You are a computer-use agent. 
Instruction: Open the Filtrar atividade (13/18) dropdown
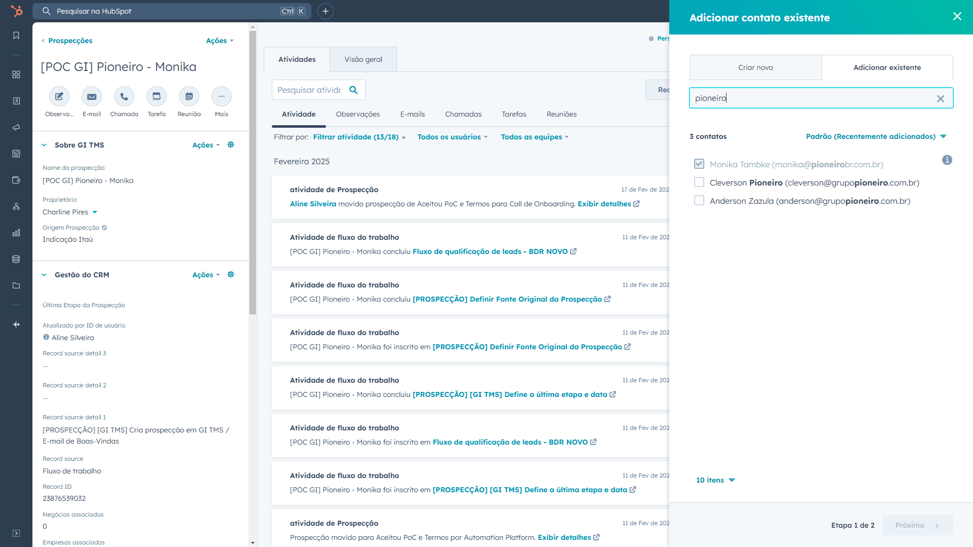coord(359,137)
